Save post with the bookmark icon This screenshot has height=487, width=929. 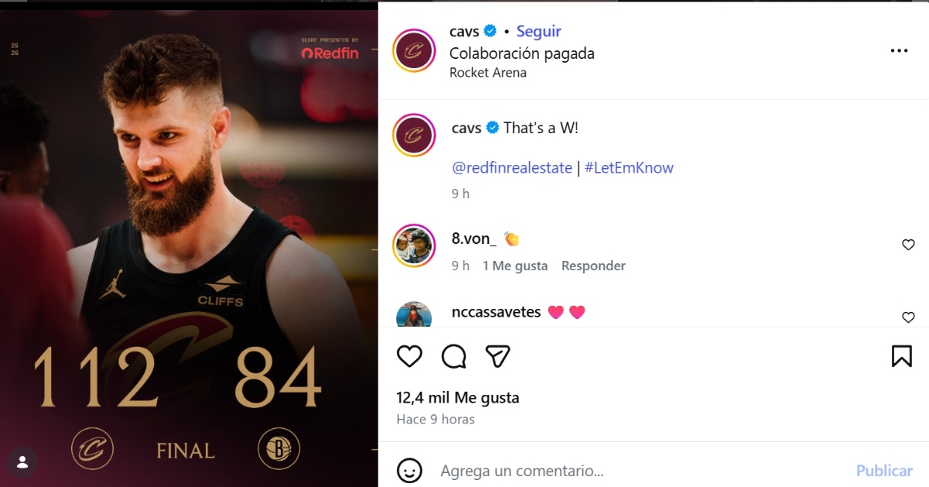901,356
